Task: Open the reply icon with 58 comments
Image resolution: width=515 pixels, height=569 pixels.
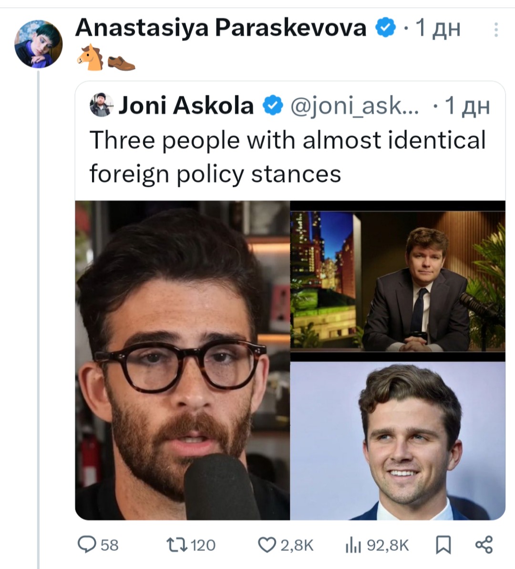Action: coord(87,544)
